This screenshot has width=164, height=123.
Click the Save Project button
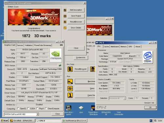point(76,16)
